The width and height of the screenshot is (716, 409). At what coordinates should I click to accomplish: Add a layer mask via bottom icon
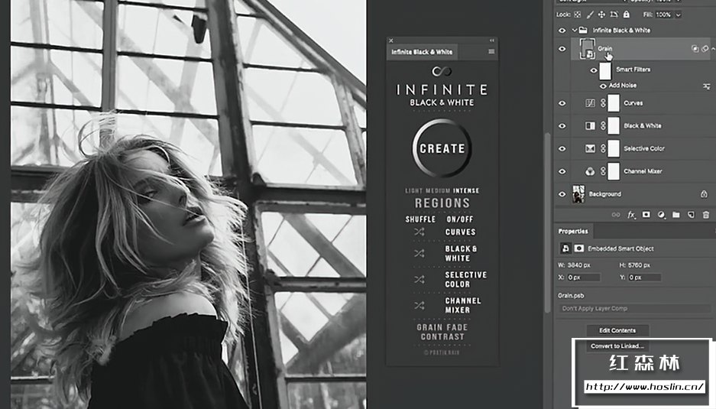click(x=646, y=215)
